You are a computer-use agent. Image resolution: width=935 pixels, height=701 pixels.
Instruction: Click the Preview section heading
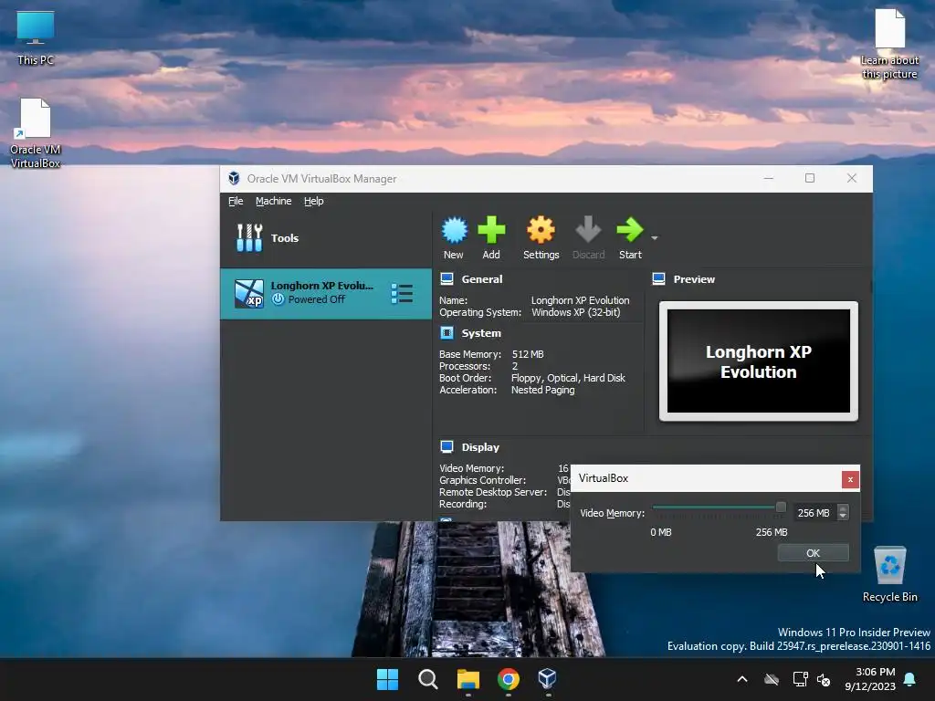694,279
